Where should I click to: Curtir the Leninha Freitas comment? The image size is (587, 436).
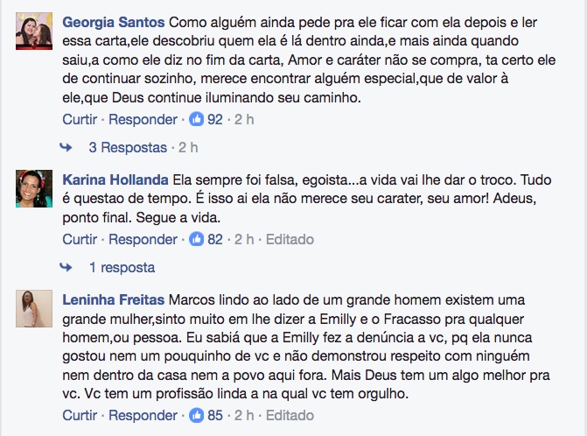point(80,415)
